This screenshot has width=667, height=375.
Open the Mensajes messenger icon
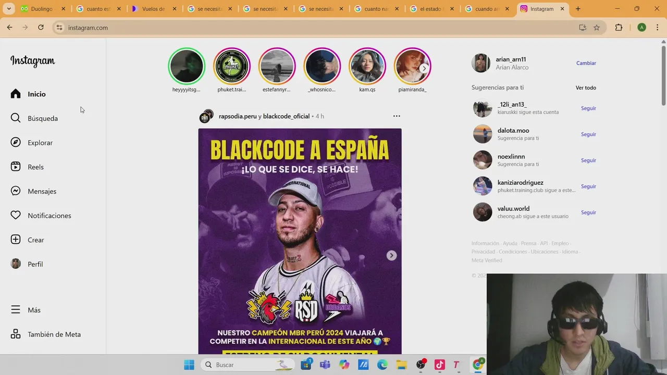point(16,191)
